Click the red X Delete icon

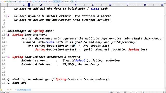coord(31,2)
